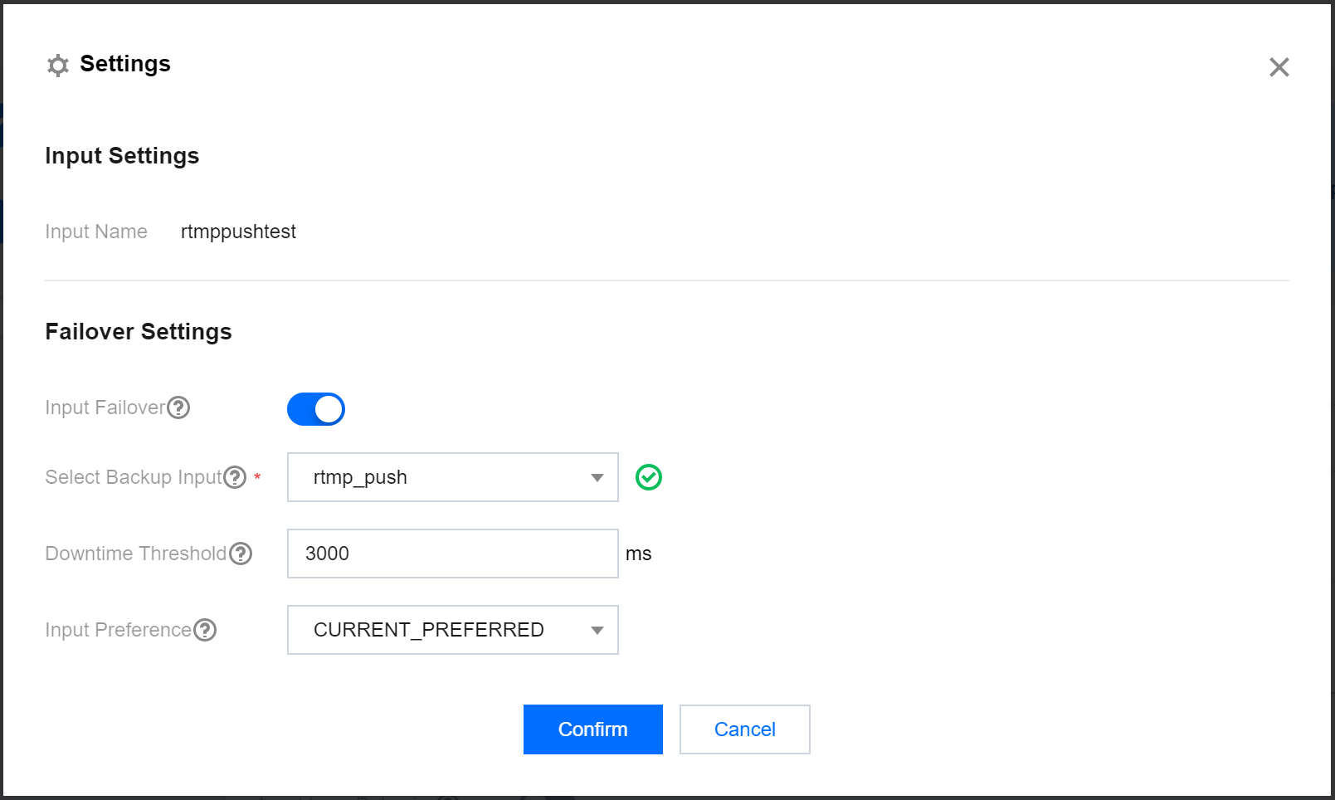Click the Input Failover label text
The image size is (1335, 800).
pos(105,407)
